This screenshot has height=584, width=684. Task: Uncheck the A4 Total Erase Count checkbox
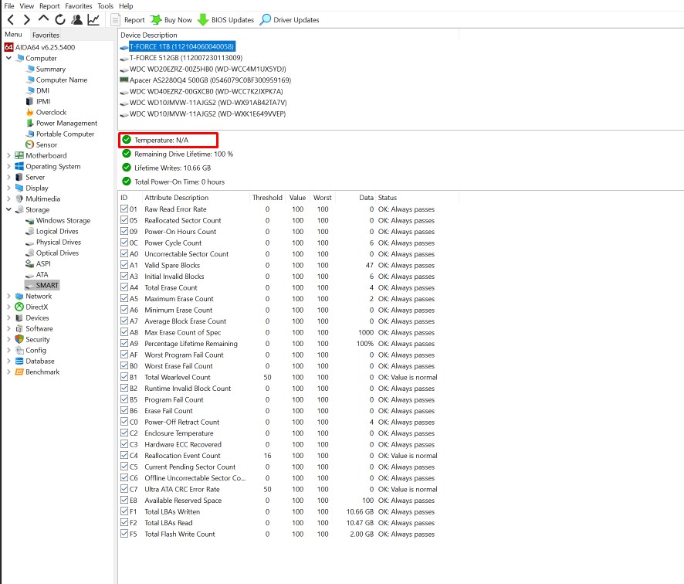tap(124, 287)
